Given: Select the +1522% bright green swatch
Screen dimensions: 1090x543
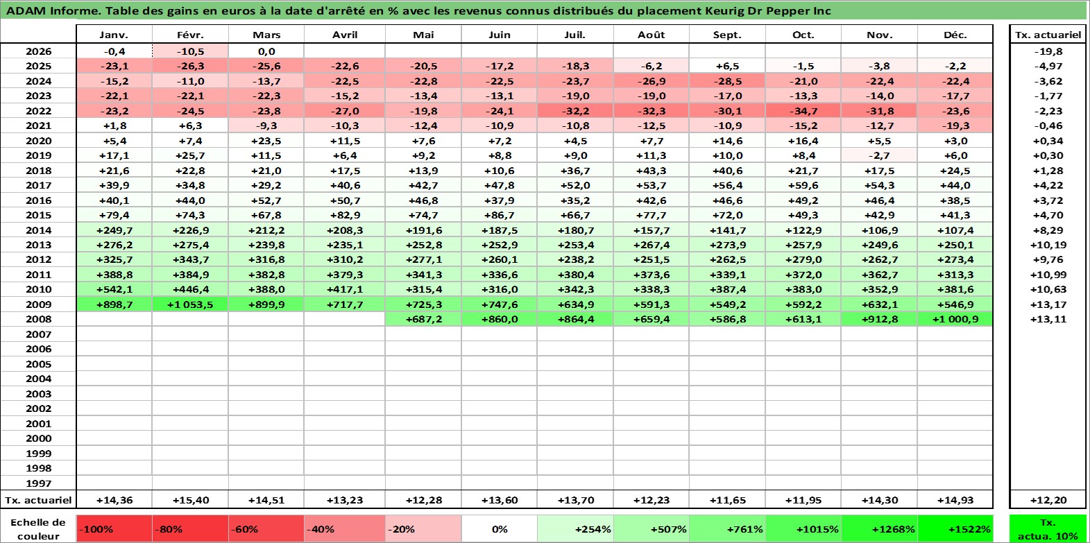Looking at the screenshot, I should [955, 528].
